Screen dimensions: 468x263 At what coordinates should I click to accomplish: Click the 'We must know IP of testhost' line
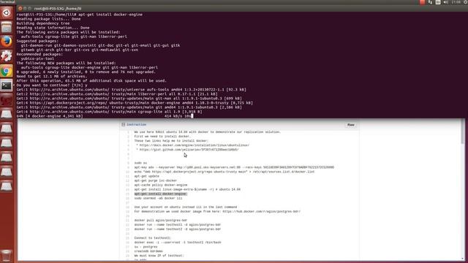click(159, 256)
